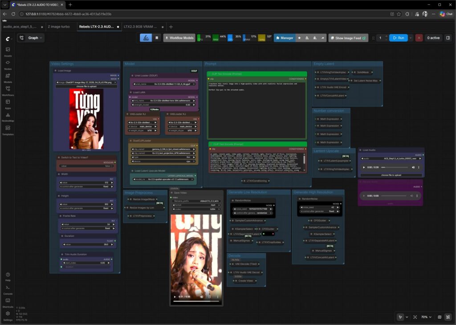Open the NodesMap sidebar panel
456x325 pixels.
tap(8, 117)
